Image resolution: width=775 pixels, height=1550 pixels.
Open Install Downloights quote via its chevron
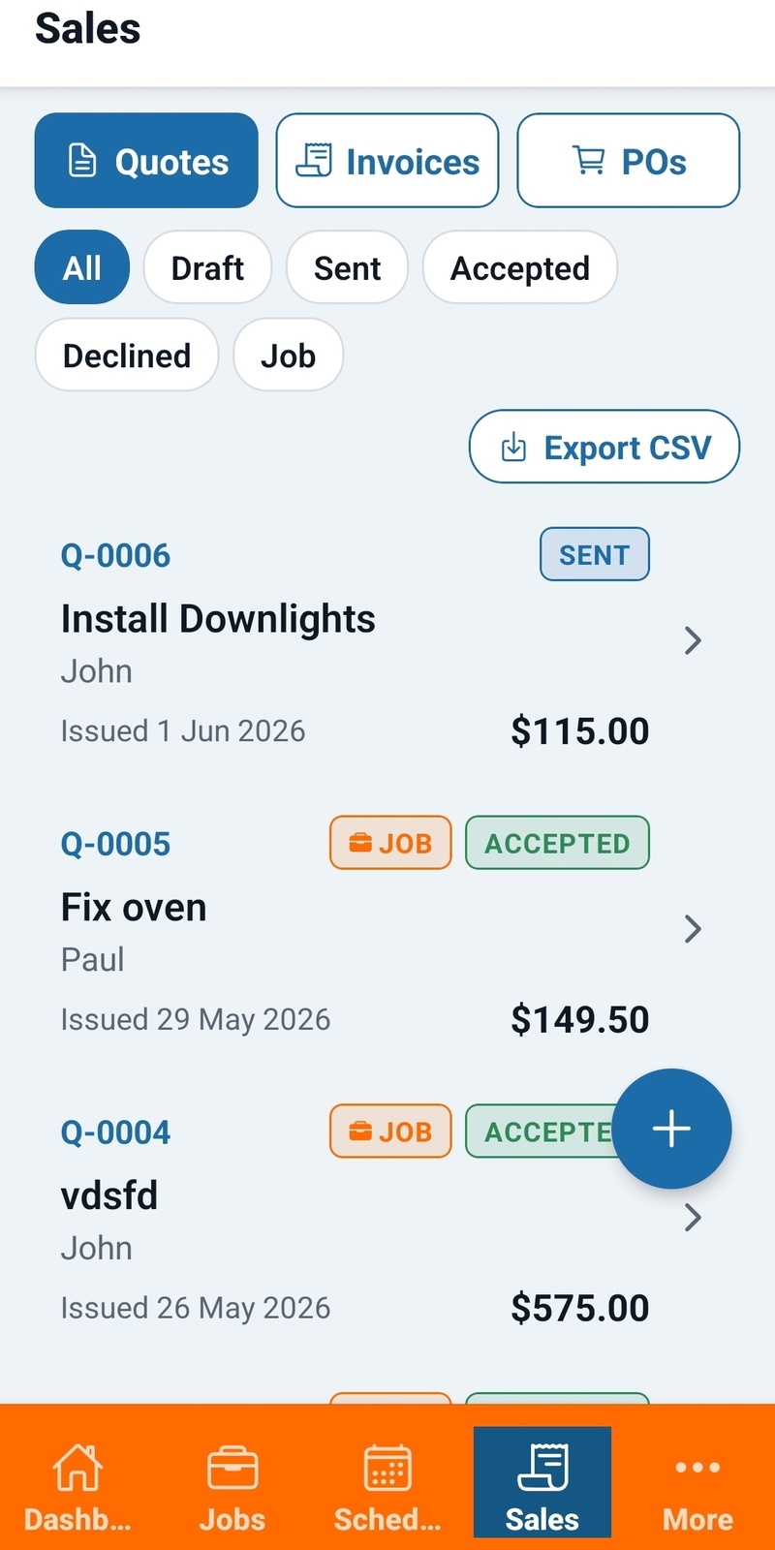693,640
